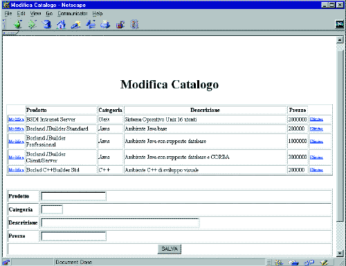This screenshot has width=346, height=266.
Task: Click the Netscape title bar icon
Action: (6, 5)
